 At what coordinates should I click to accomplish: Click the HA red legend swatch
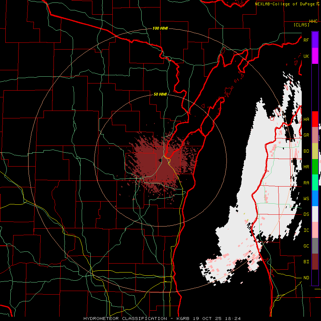[x=315, y=119]
